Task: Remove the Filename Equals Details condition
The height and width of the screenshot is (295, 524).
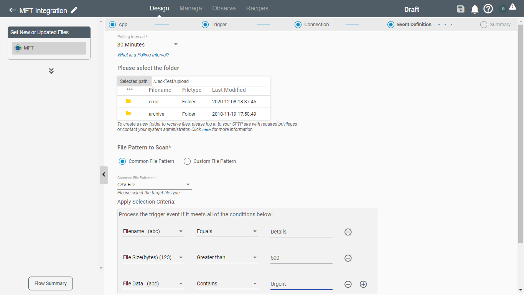Action: tap(348, 232)
